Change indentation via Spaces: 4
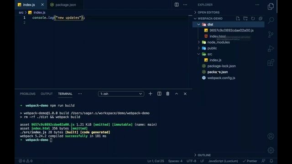 click(x=175, y=161)
